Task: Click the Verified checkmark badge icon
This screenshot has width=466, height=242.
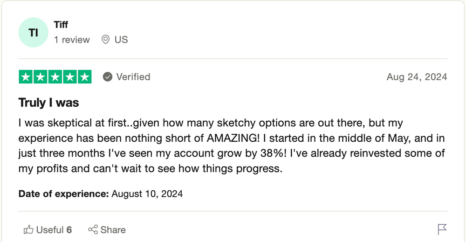Action: click(x=108, y=77)
